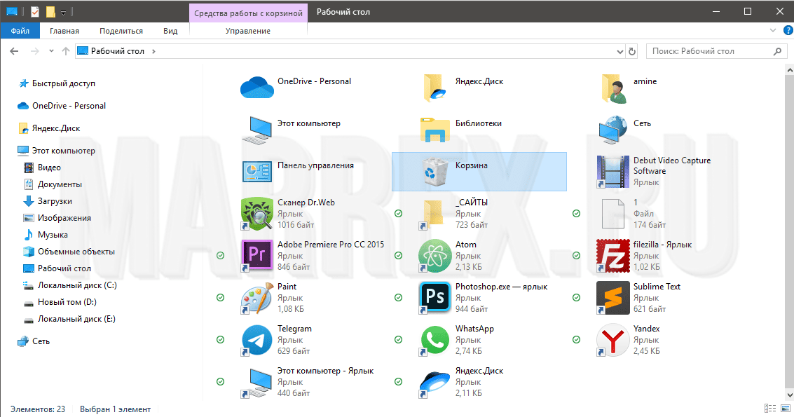
Task: Select the Telegram shortcut icon
Action: pyautogui.click(x=257, y=340)
